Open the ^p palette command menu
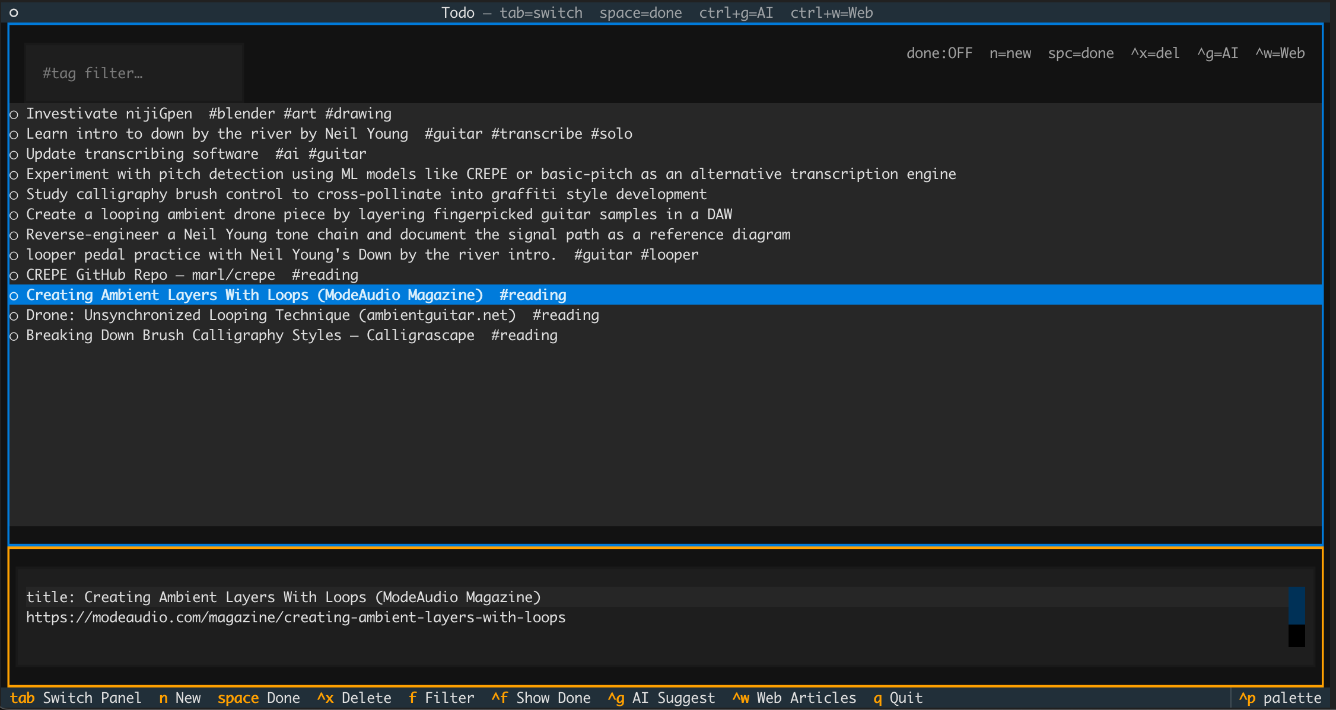This screenshot has width=1336, height=710. 1280,698
